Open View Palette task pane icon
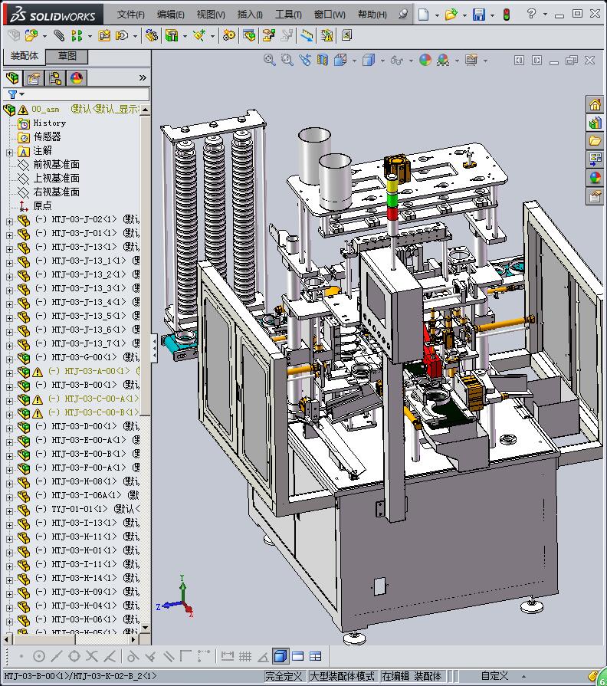Image resolution: width=607 pixels, height=686 pixels. click(x=596, y=159)
